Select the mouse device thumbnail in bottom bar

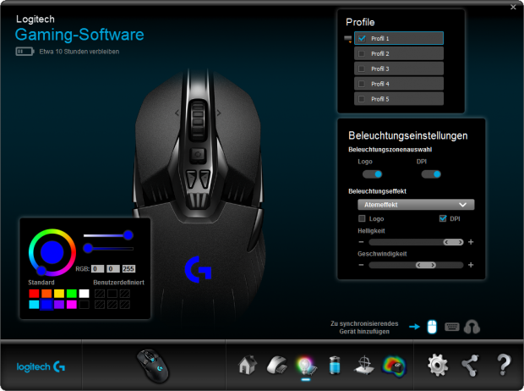pyautogui.click(x=153, y=366)
